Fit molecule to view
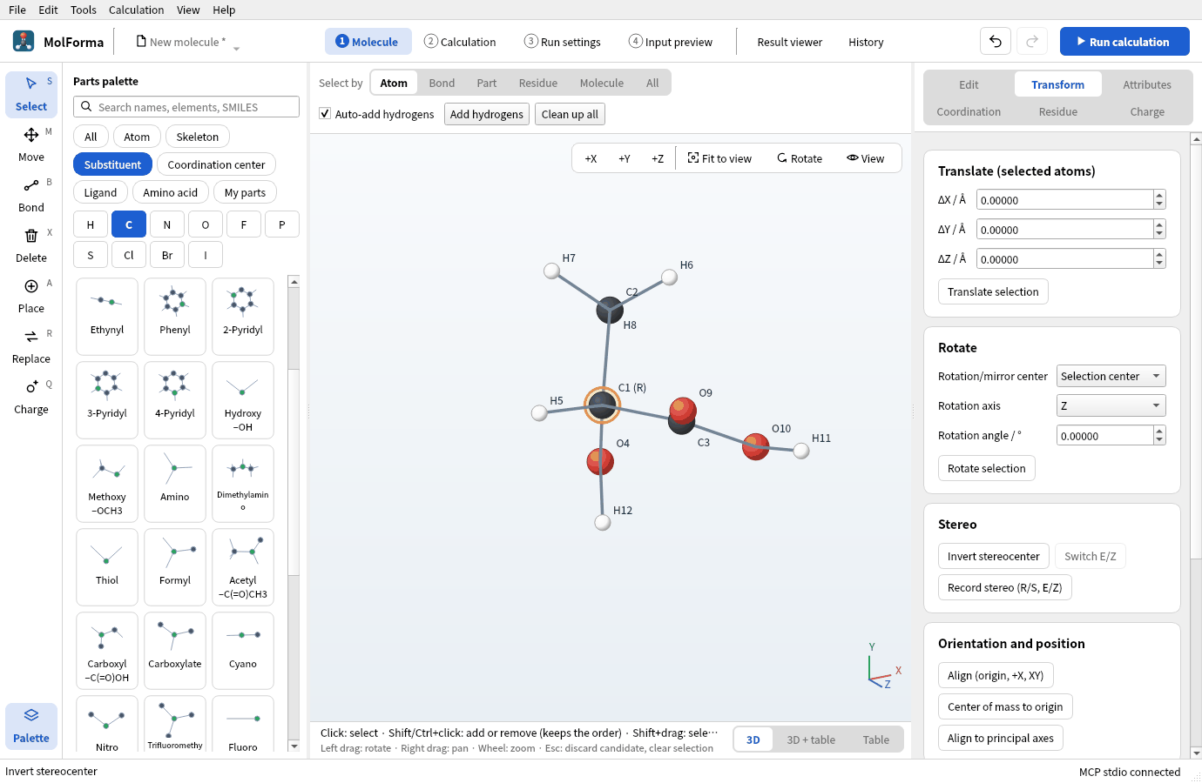This screenshot has width=1202, height=783. pyautogui.click(x=719, y=158)
